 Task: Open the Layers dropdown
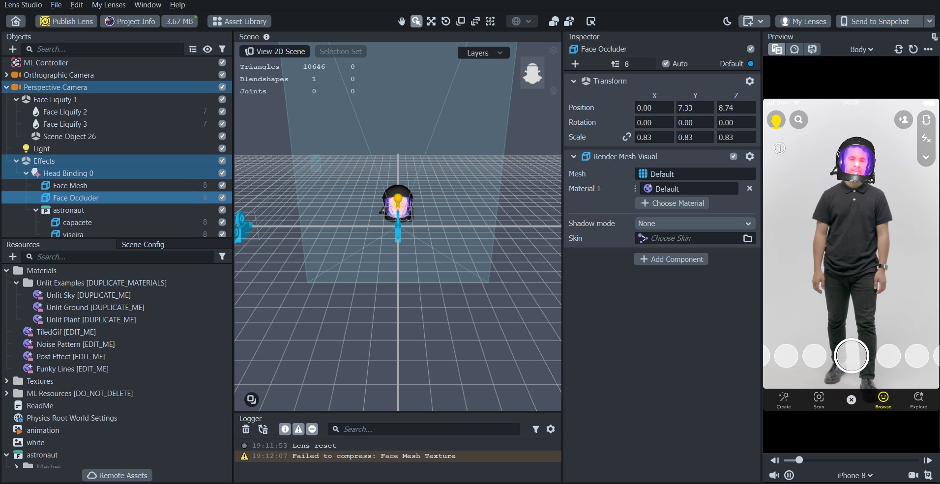click(484, 53)
